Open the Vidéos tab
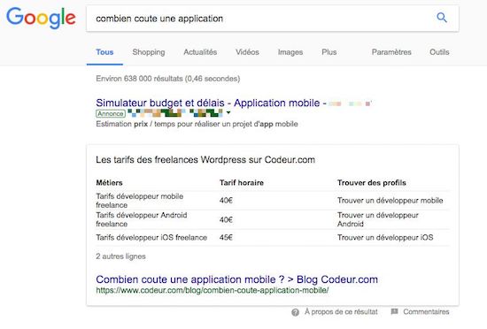 247,52
